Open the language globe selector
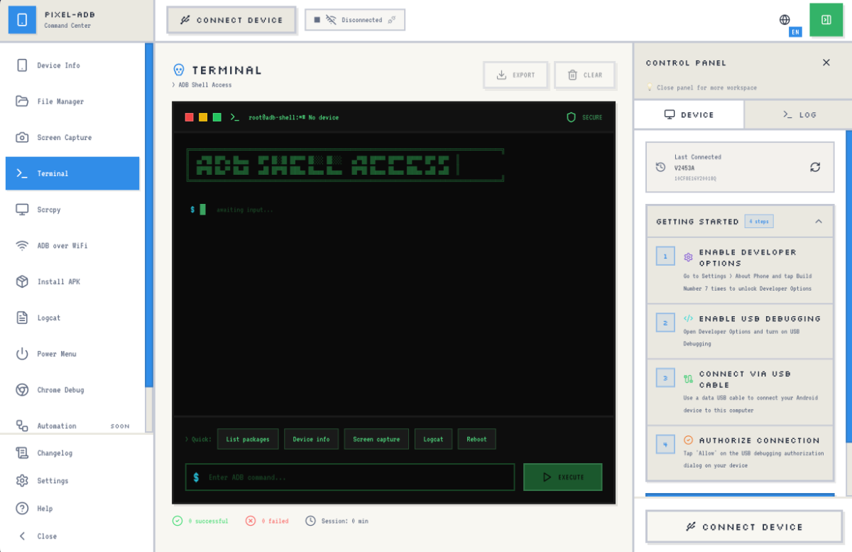The image size is (852, 552). [x=785, y=20]
